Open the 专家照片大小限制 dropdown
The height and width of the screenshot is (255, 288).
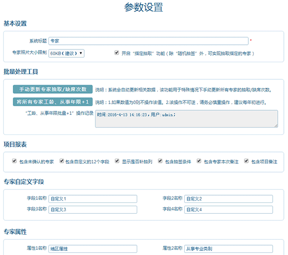66,54
